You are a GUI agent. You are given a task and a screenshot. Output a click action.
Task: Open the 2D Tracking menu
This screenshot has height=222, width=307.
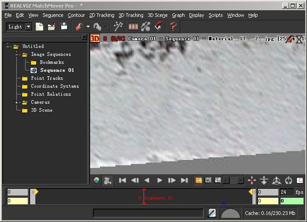coord(101,15)
